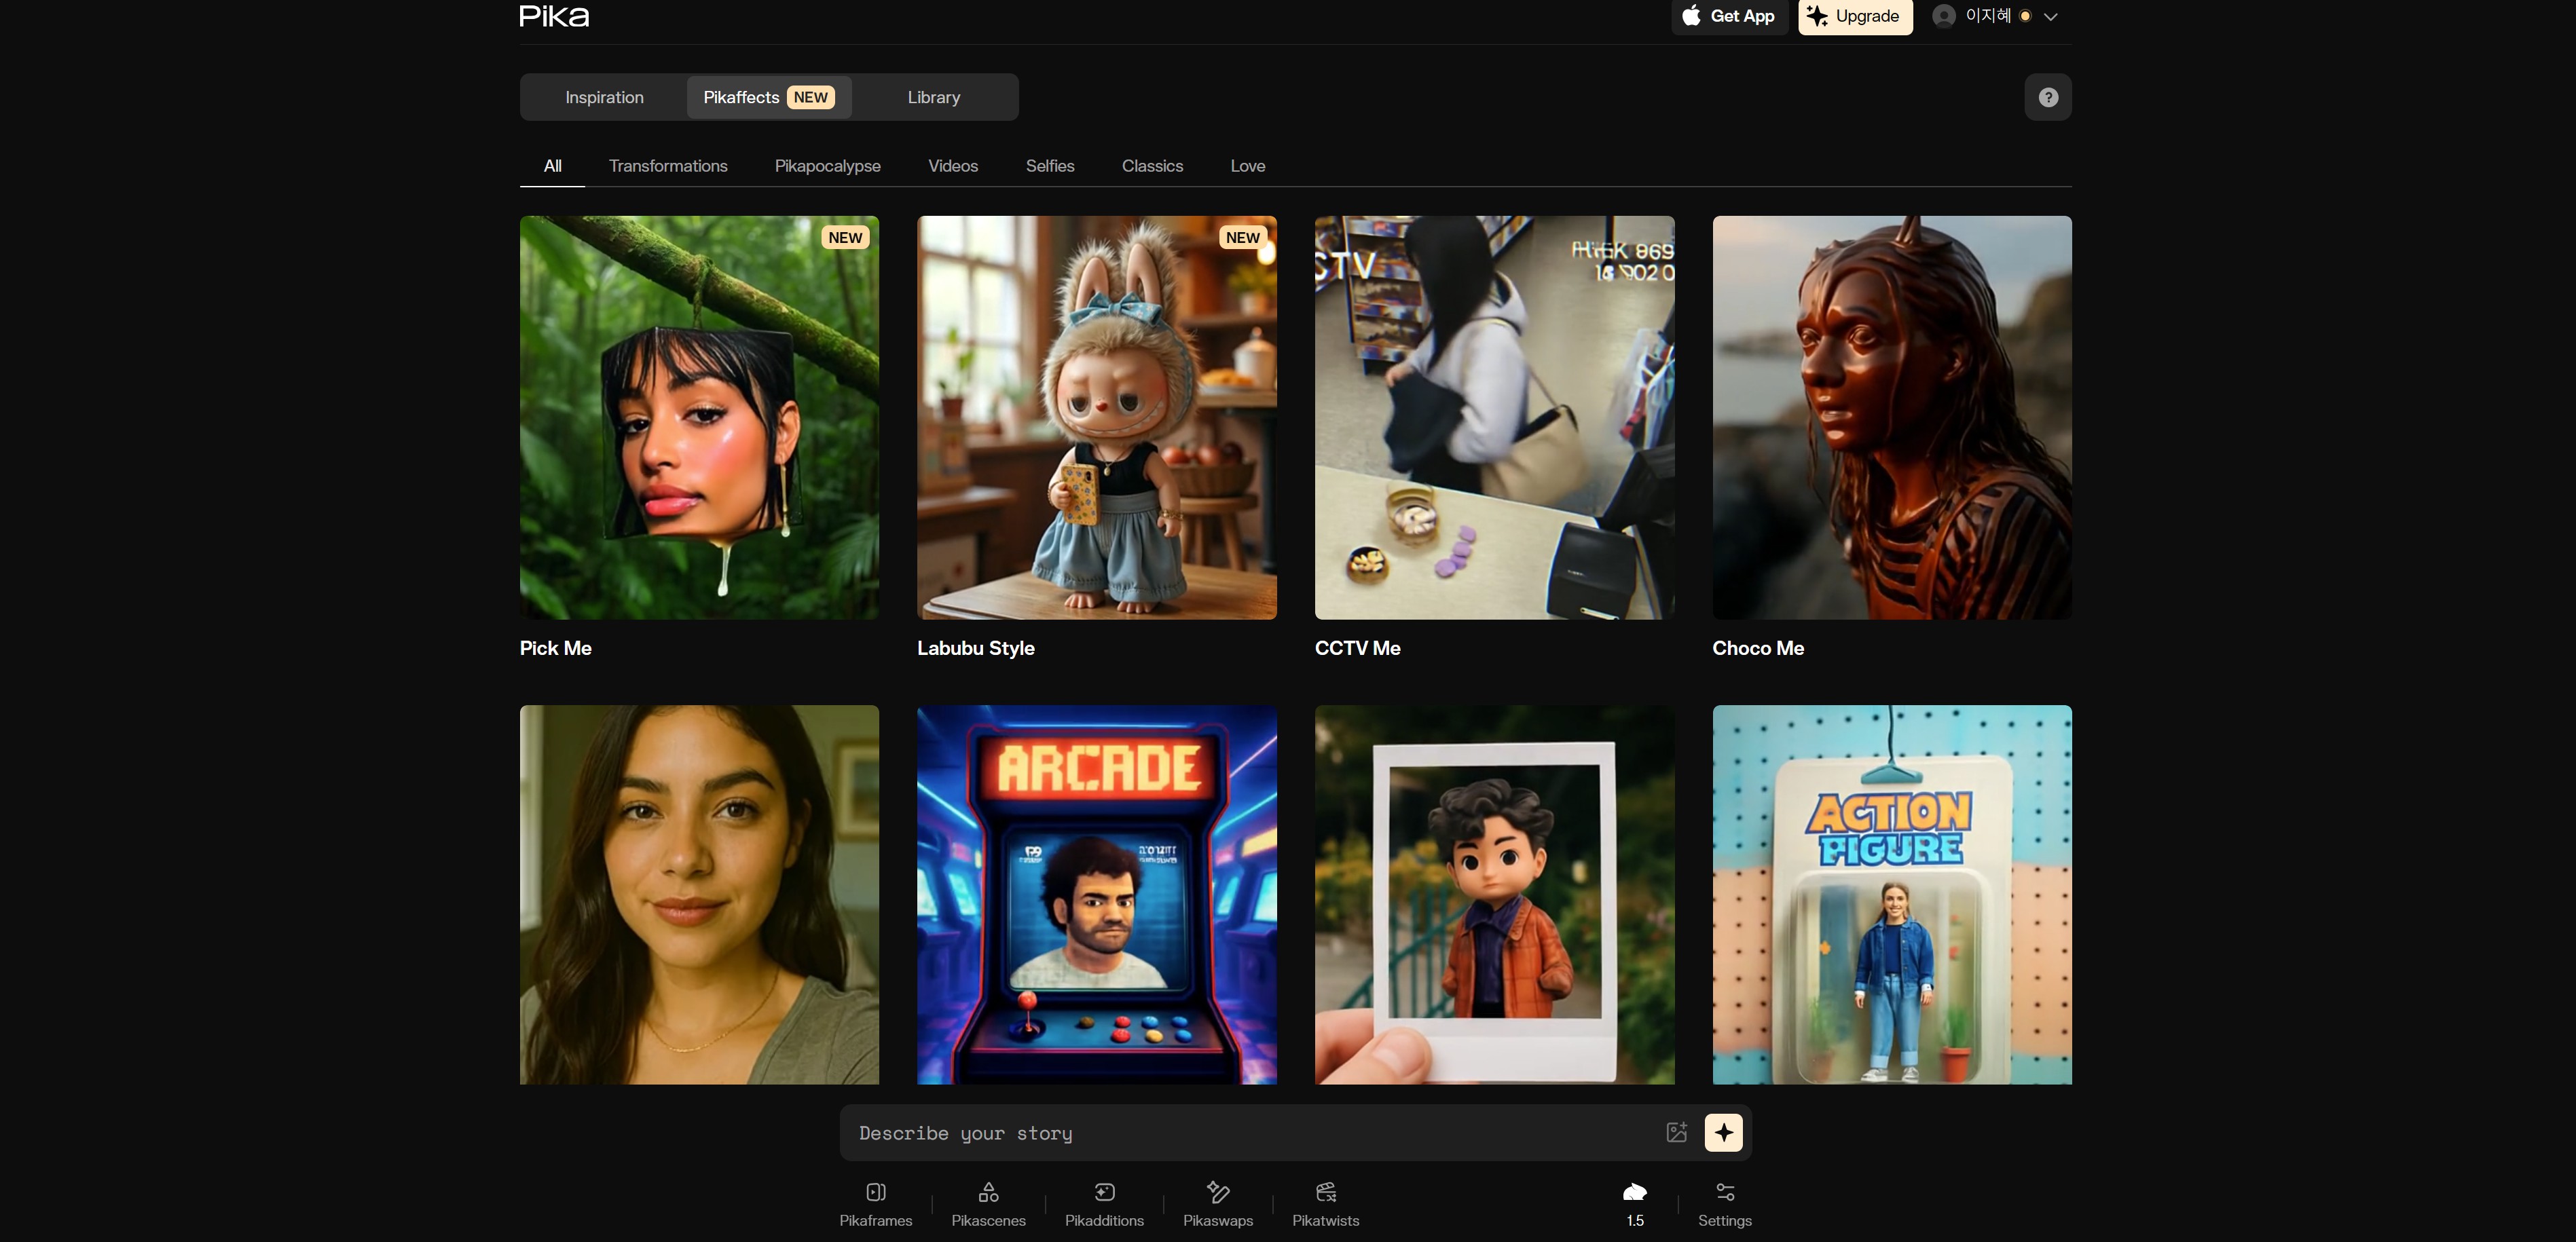Click the Get App button
This screenshot has height=1242, width=2576.
1728,16
